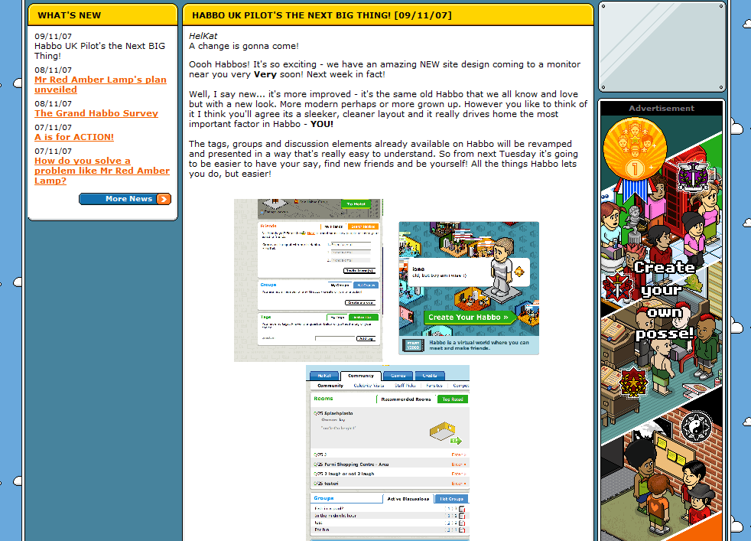Click the gold arrow beside the grey avatar
751x541 pixels.
click(x=519, y=272)
